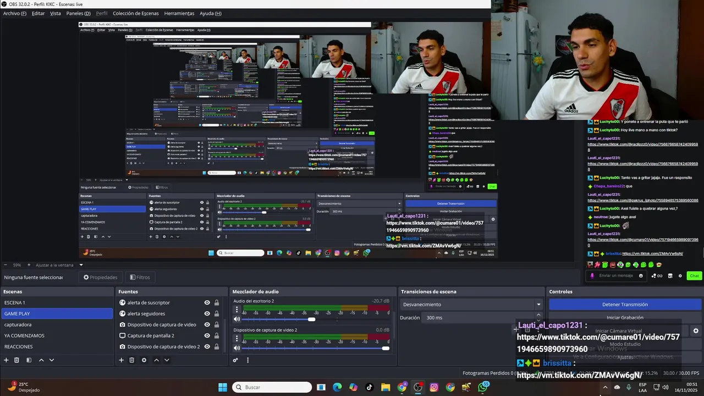This screenshot has height=396, width=704.
Task: Open OBS Studio icon in Windows taskbar
Action: 418,387
